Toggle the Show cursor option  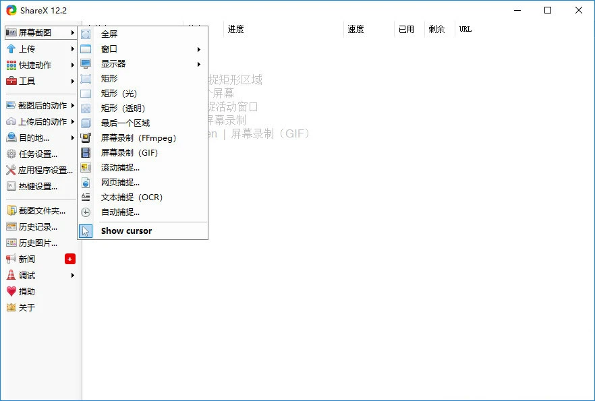[144, 230]
